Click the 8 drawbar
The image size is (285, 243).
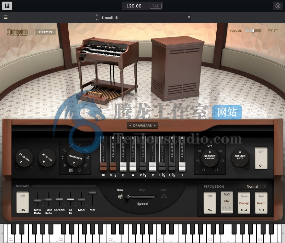point(123,167)
